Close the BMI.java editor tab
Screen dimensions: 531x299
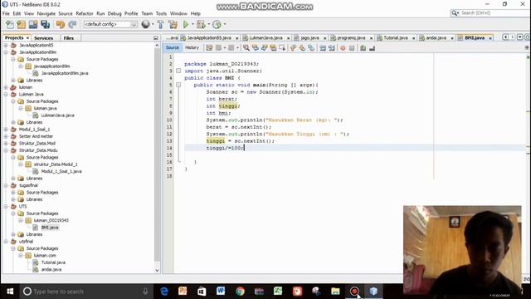point(490,38)
